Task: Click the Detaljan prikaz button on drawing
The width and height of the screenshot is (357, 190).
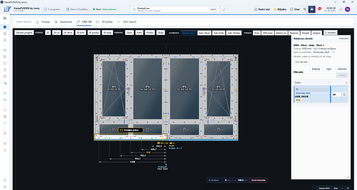Action: 131,130
